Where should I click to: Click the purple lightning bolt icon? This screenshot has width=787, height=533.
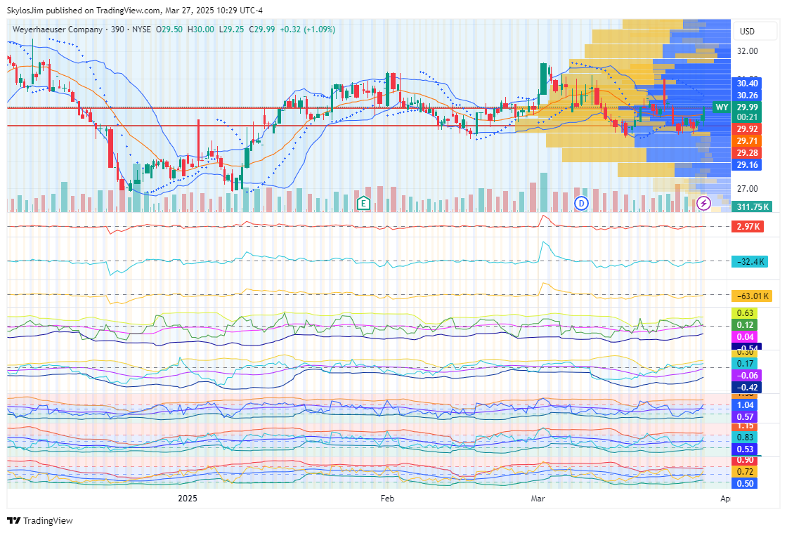coord(703,203)
